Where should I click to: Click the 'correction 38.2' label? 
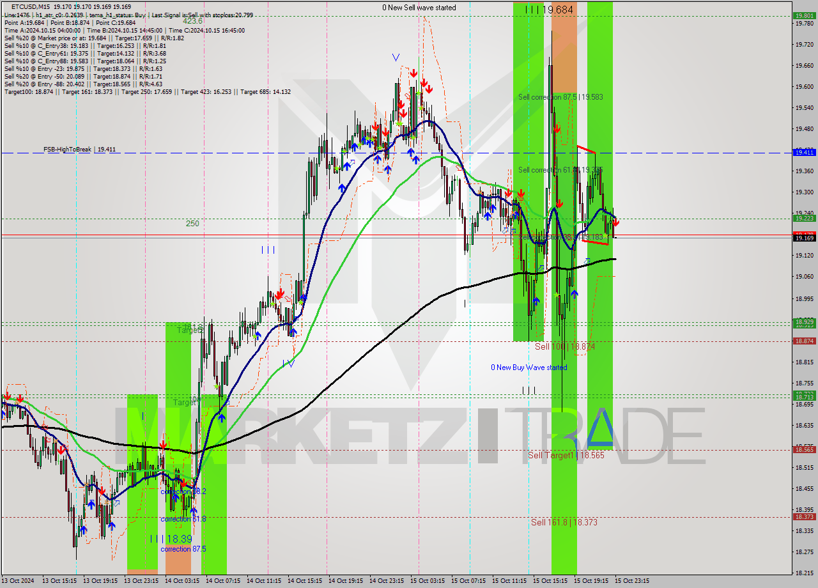[183, 491]
